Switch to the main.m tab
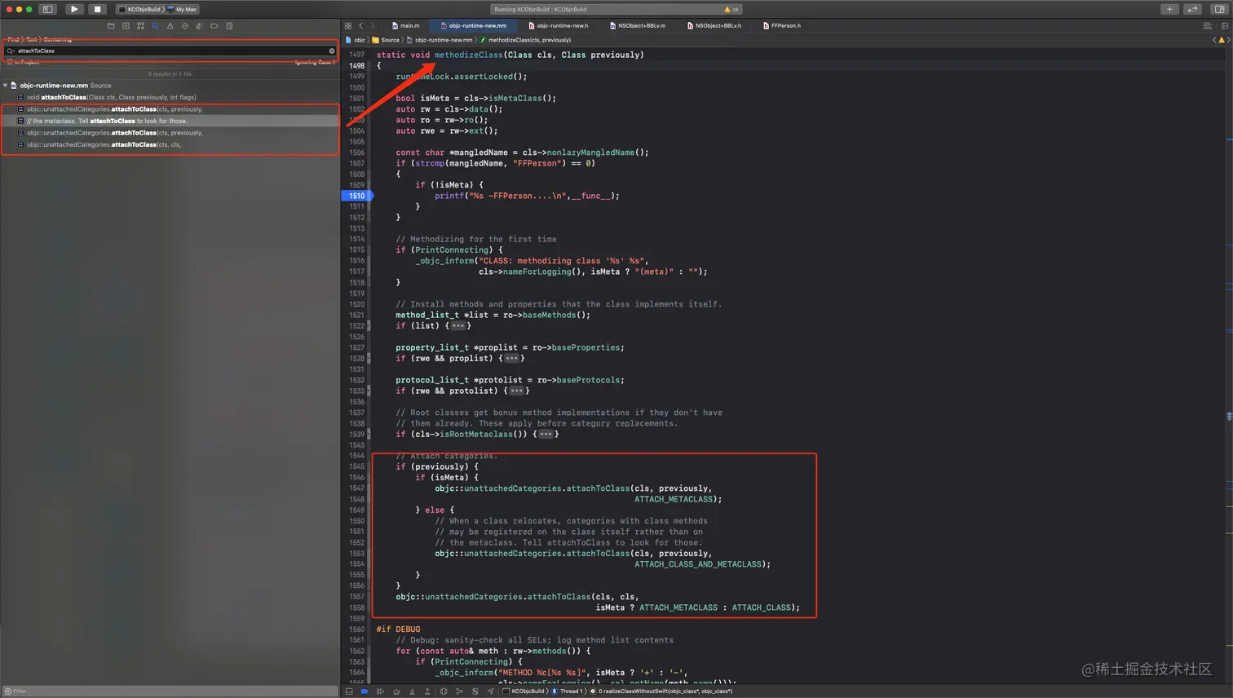The image size is (1233, 698). 405,25
